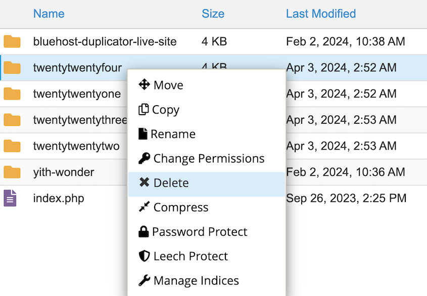Image resolution: width=427 pixels, height=296 pixels.
Task: Click the twentytwentytwo modified date
Action: (341, 146)
